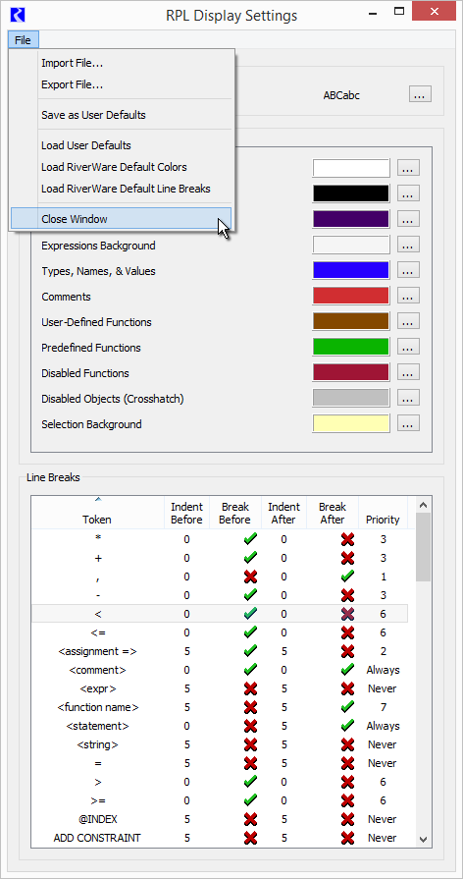Click gray Disabled Objects swatch

(351, 398)
